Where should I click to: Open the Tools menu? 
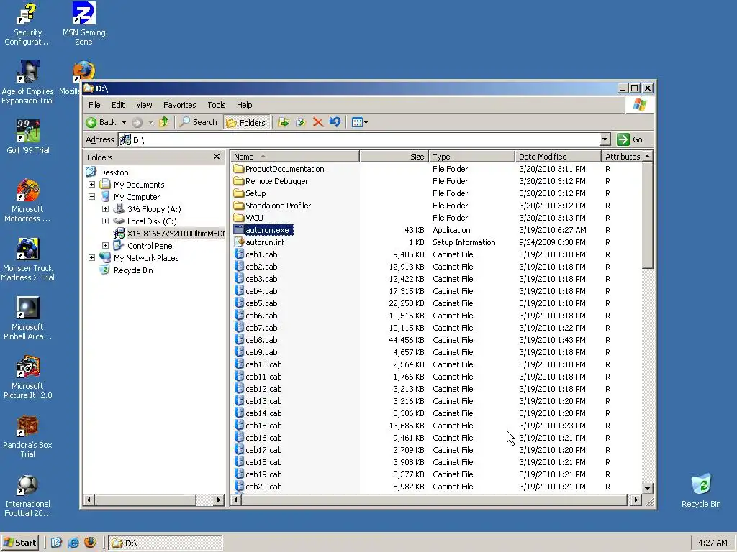[216, 105]
